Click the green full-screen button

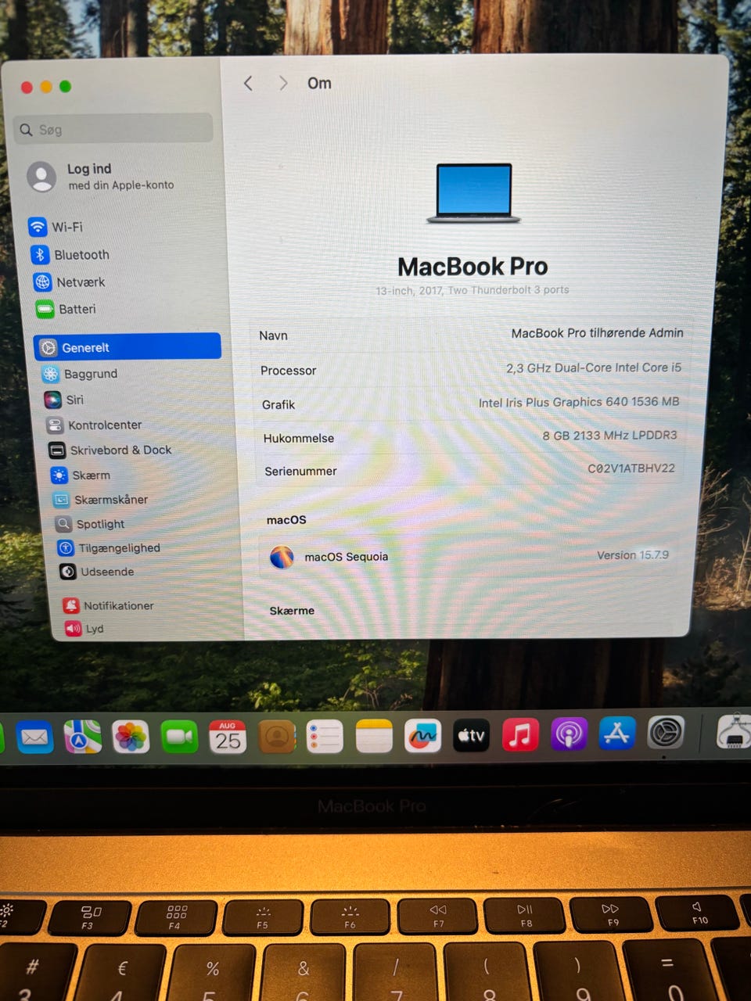pyautogui.click(x=66, y=86)
